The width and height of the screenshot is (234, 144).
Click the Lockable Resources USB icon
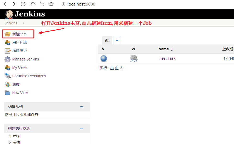tap(8, 76)
